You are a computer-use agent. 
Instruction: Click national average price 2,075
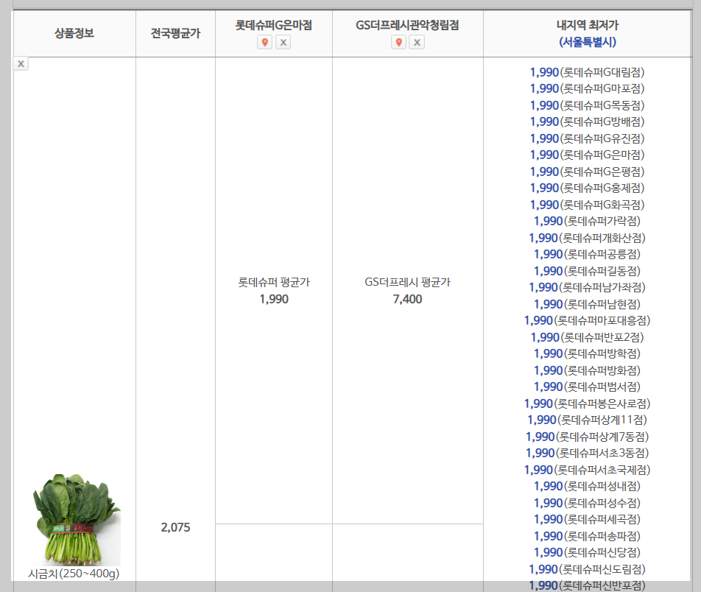[176, 527]
